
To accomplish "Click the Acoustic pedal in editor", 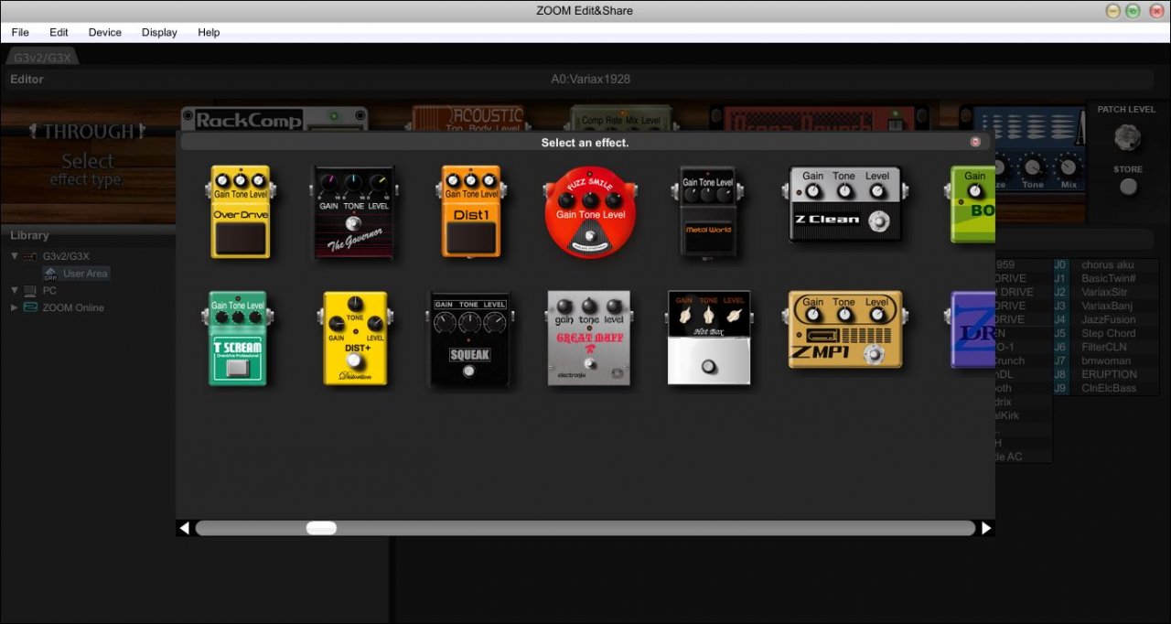I will (x=468, y=118).
